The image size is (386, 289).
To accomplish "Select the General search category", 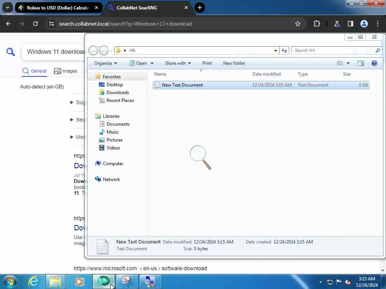I will 34,71.
